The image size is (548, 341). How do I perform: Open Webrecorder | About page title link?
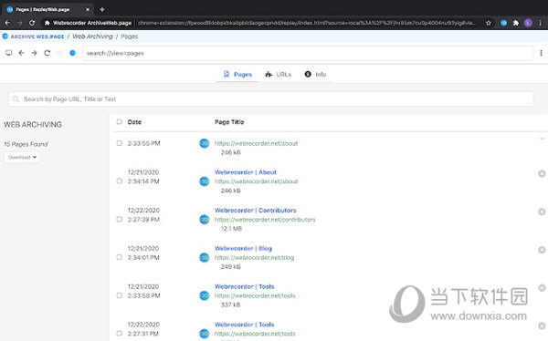click(246, 172)
